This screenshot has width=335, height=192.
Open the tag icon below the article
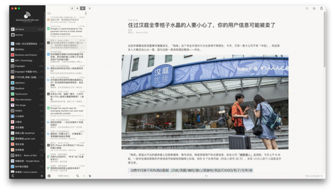(x=90, y=176)
